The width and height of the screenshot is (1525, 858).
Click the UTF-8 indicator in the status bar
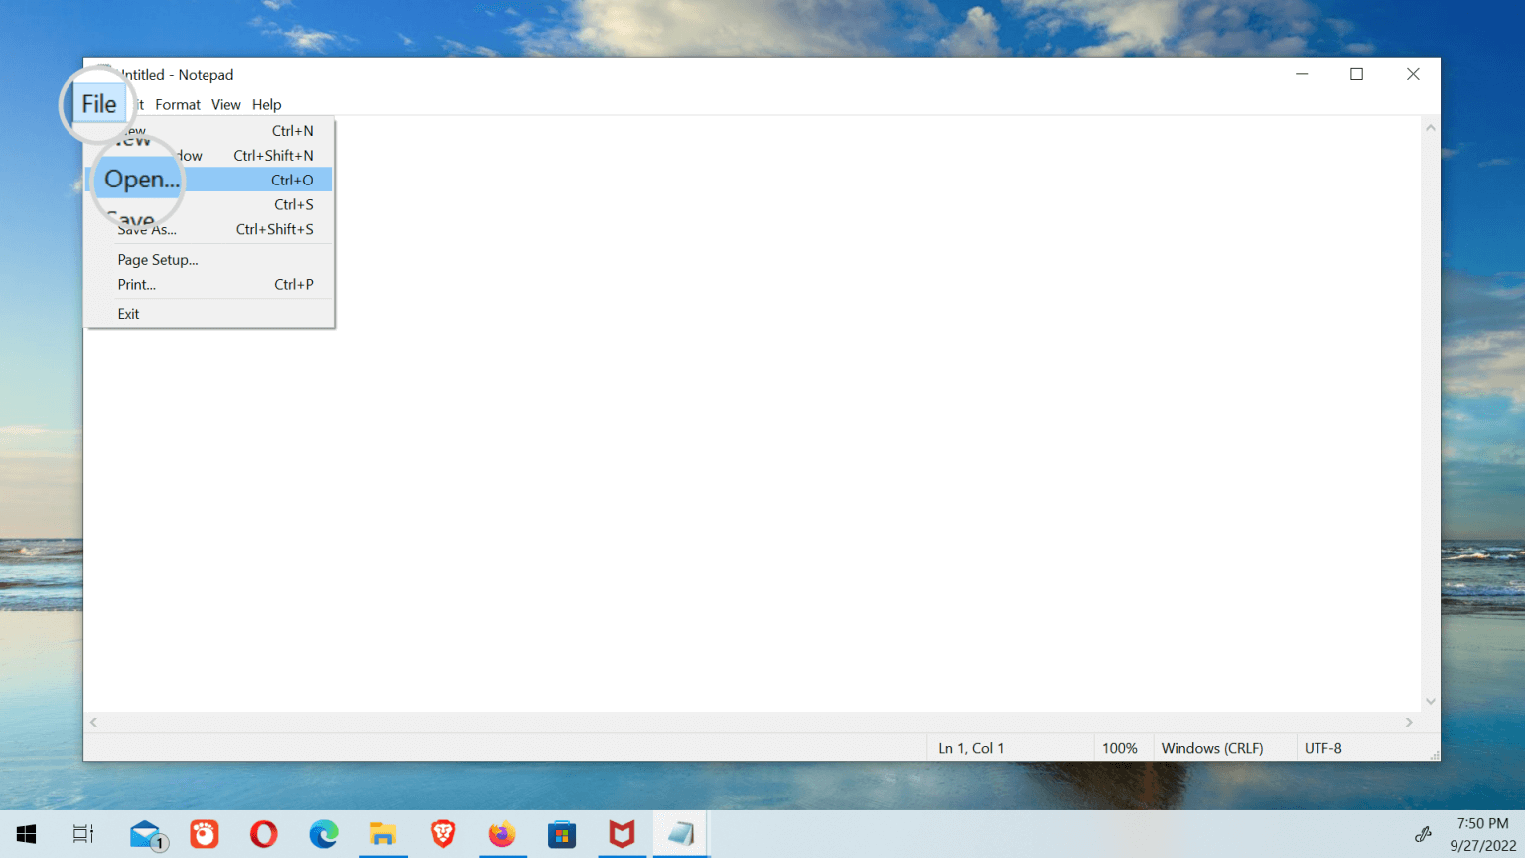1323,747
